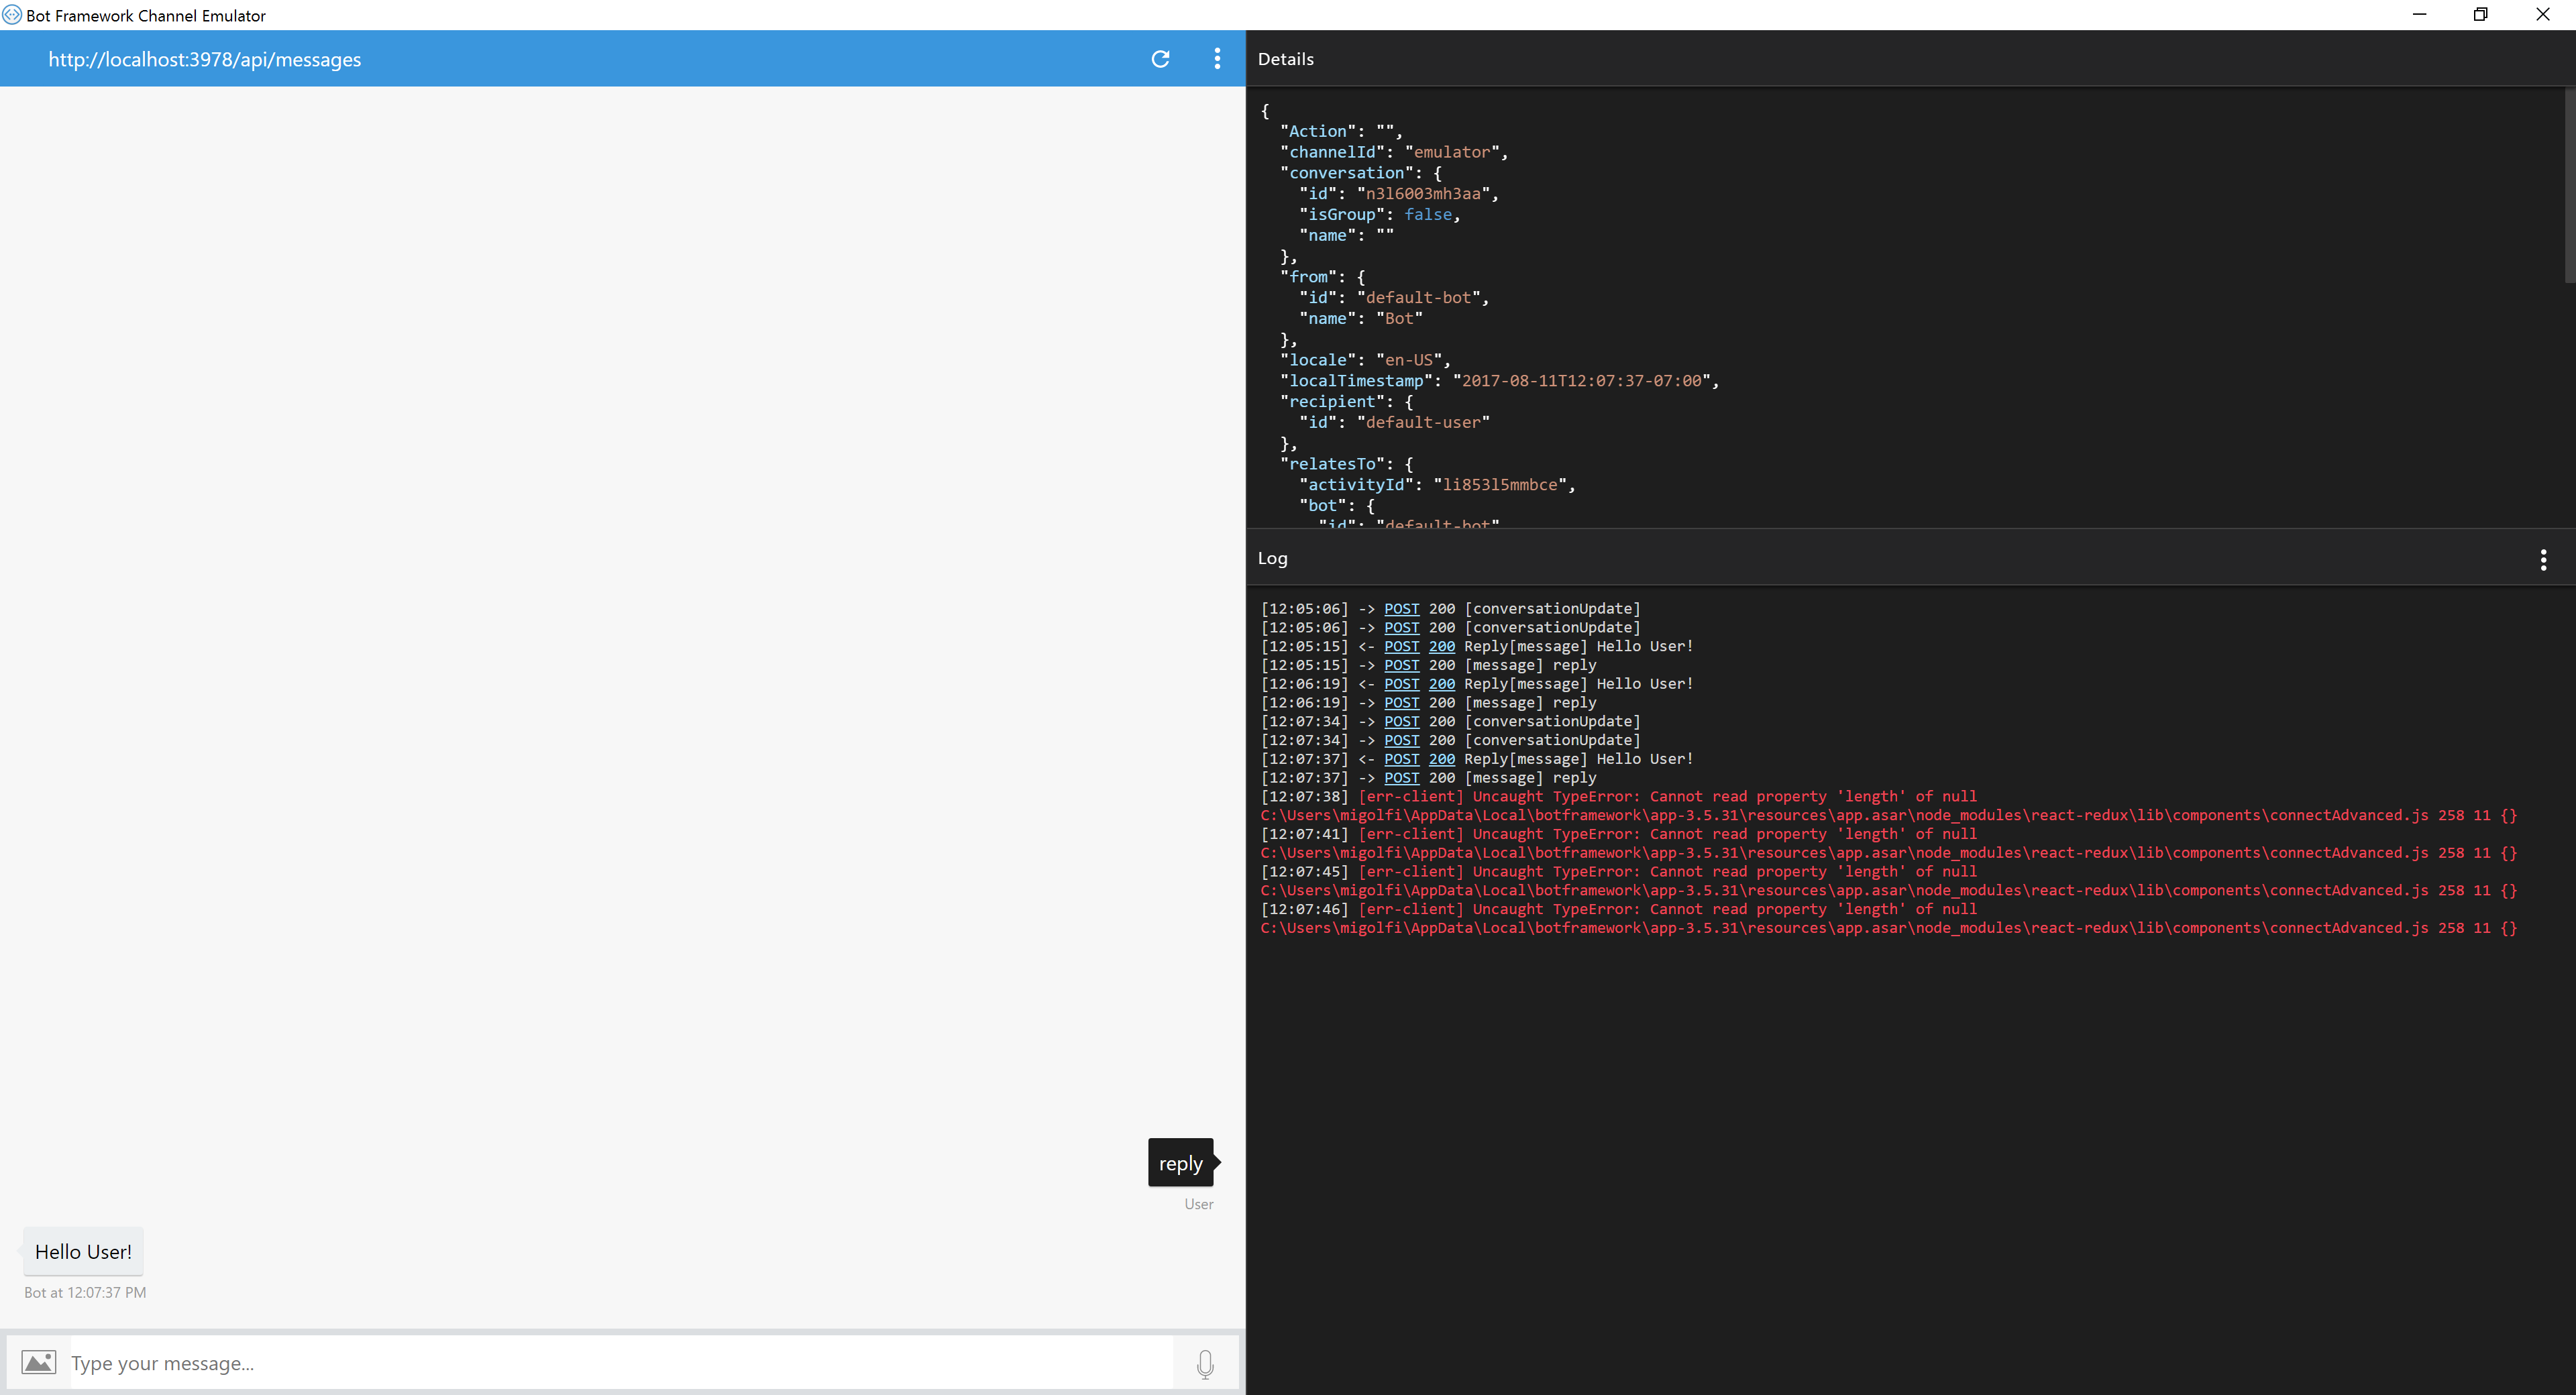Open the first POST link in the log
Screen dimensions: 2576x1395
coord(1401,608)
